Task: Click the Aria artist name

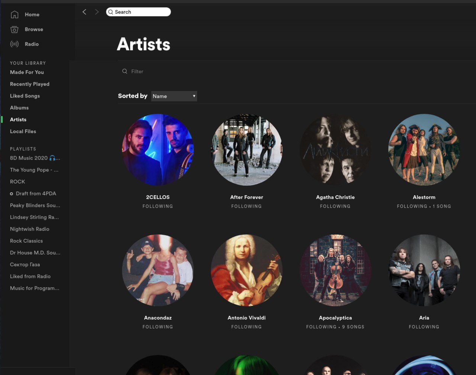Action: [x=424, y=318]
